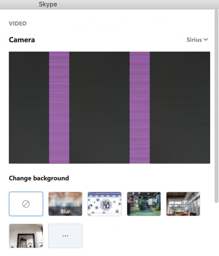This screenshot has width=219, height=256.
Task: Click the dark center of the camera preview
Action: click(99, 108)
